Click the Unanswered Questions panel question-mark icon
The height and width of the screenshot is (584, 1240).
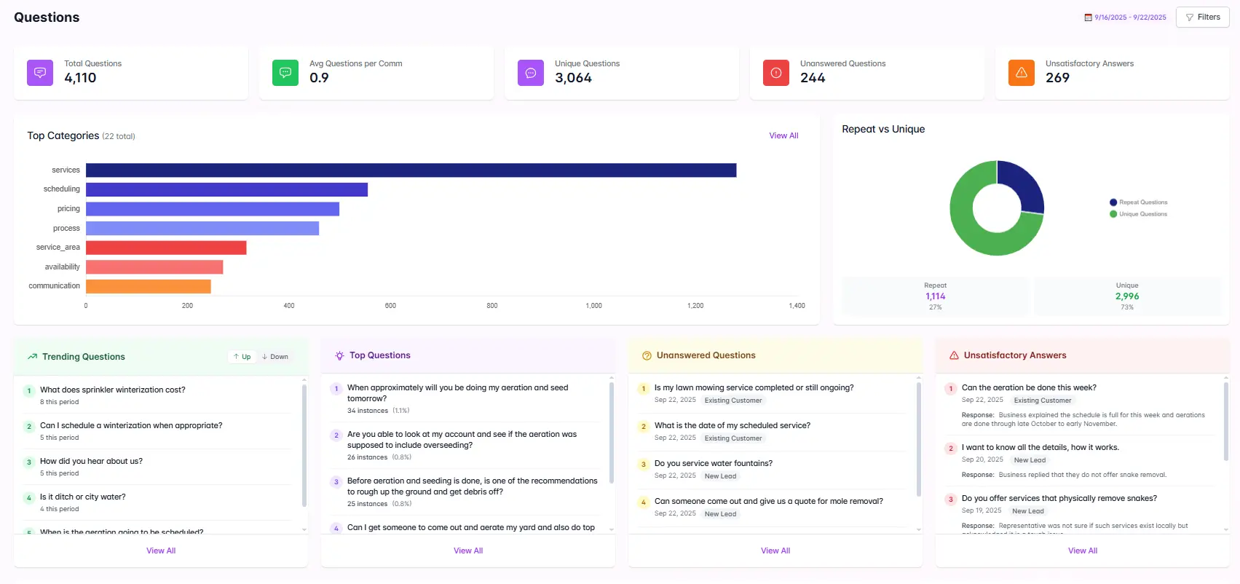[647, 356]
